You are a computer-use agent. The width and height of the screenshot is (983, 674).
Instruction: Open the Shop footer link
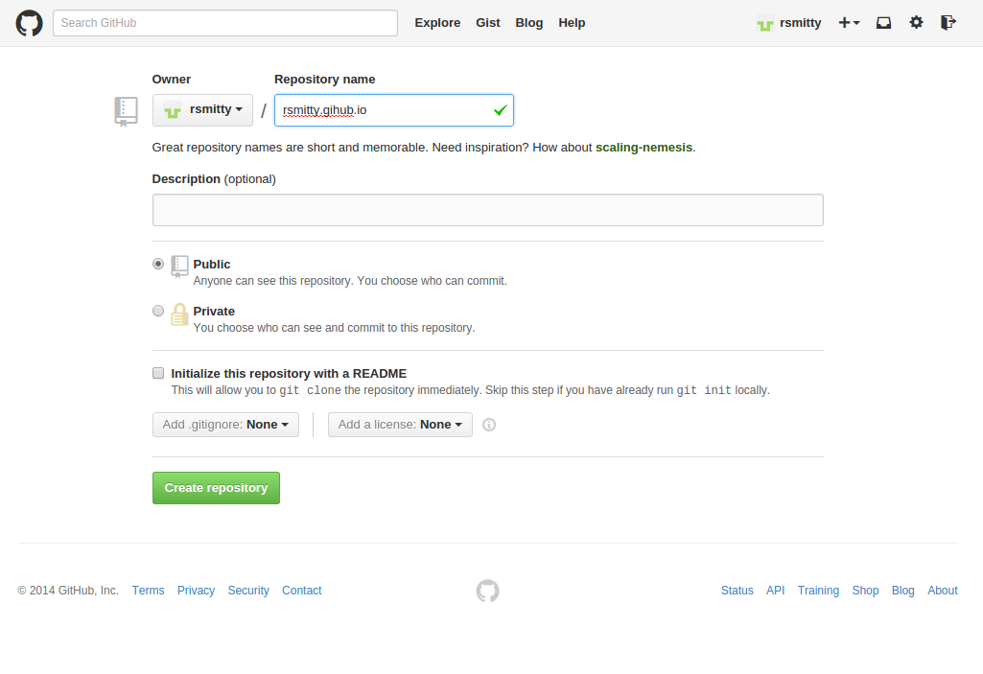click(x=865, y=591)
